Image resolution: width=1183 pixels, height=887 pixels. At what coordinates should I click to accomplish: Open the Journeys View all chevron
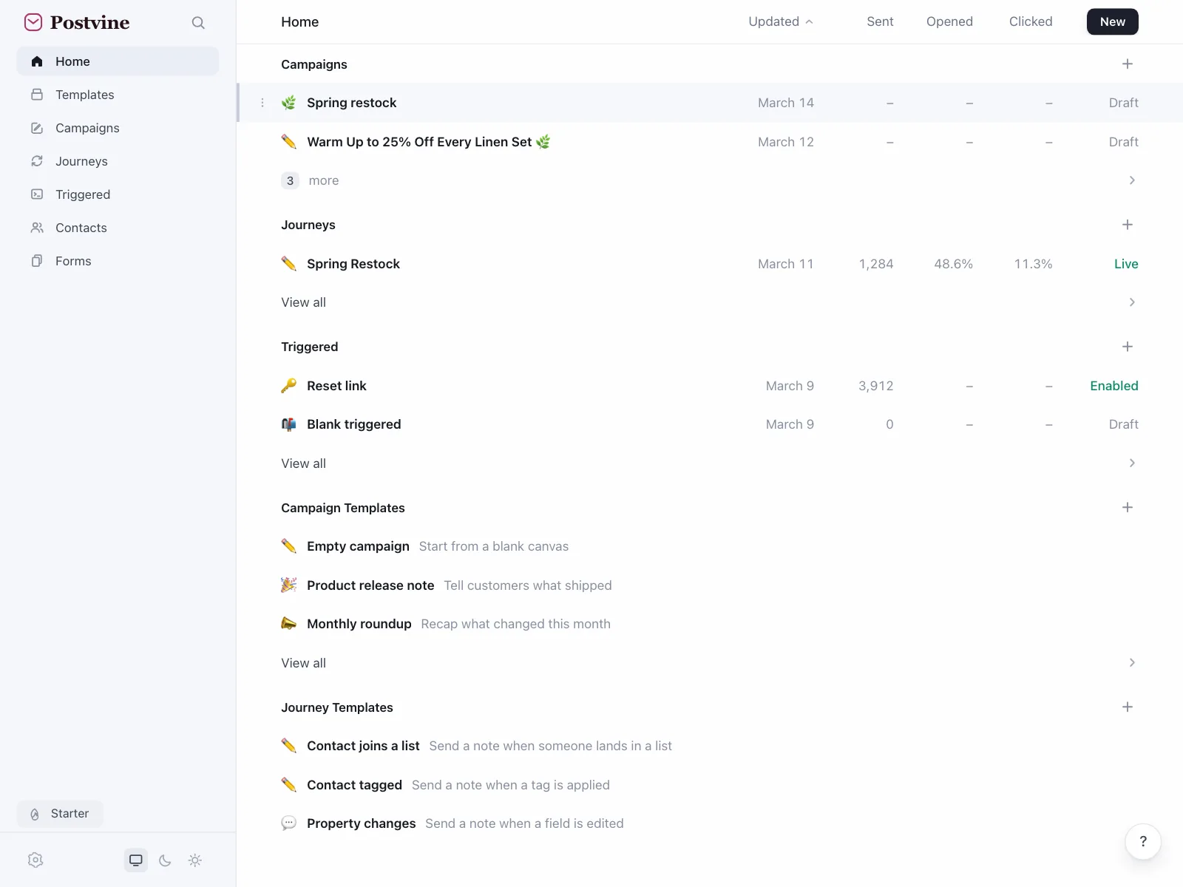coord(1132,302)
